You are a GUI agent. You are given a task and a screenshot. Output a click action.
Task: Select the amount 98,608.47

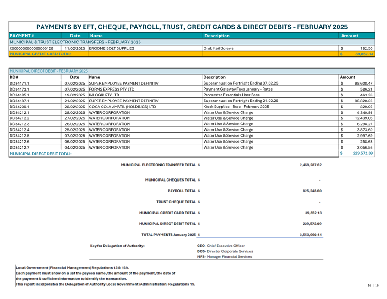click(x=364, y=83)
